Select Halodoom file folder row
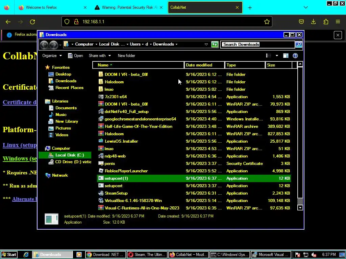 click(194, 82)
